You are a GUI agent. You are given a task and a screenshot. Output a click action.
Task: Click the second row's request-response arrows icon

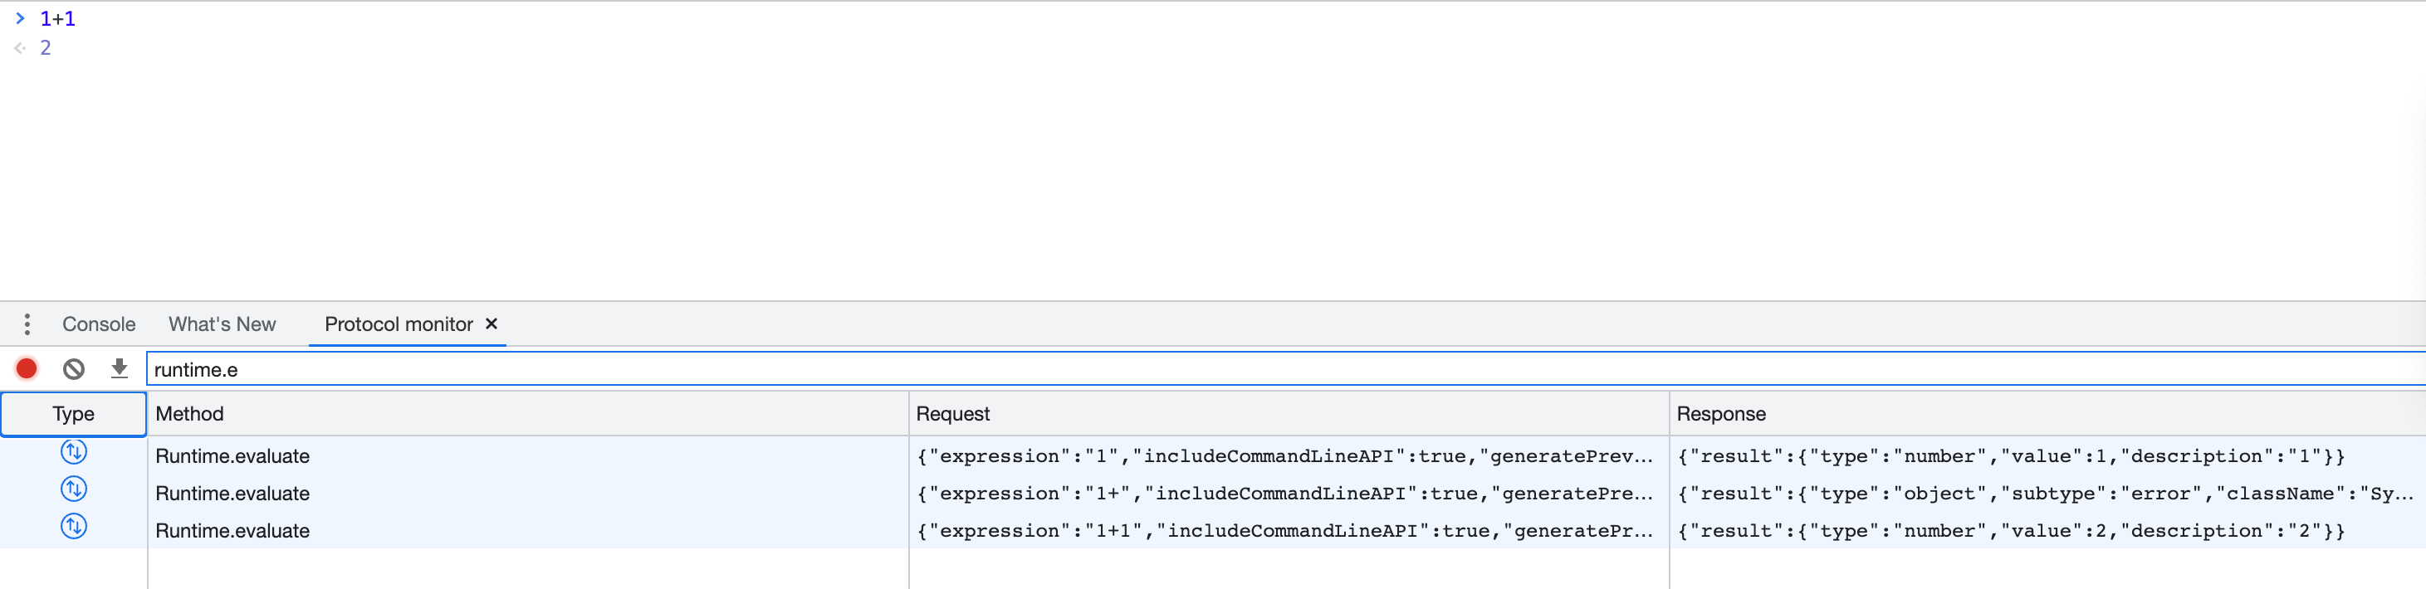point(73,490)
